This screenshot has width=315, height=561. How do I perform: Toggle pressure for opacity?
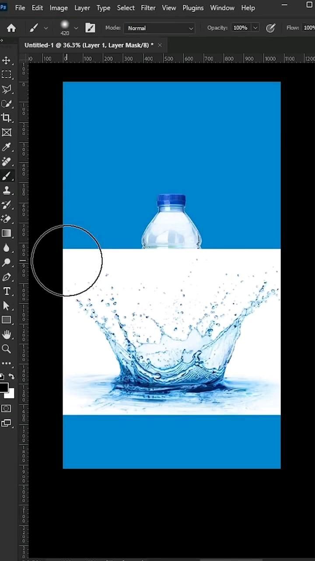pyautogui.click(x=271, y=28)
